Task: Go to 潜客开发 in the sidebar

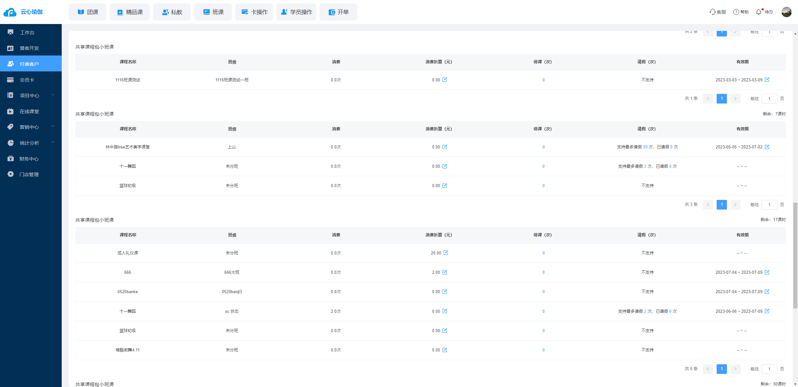Action: [x=31, y=48]
